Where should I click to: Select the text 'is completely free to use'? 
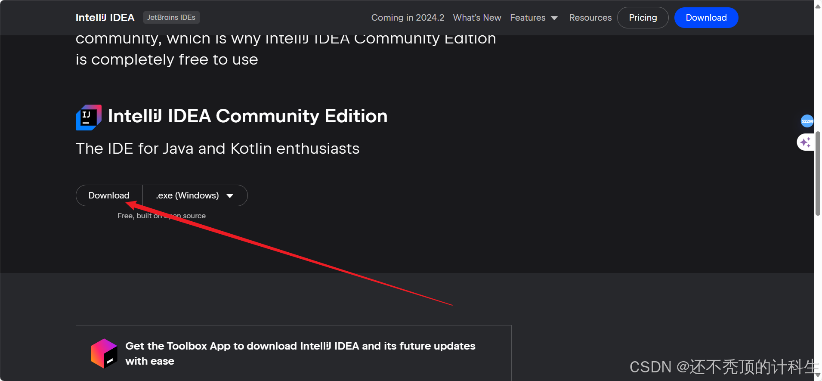click(167, 59)
